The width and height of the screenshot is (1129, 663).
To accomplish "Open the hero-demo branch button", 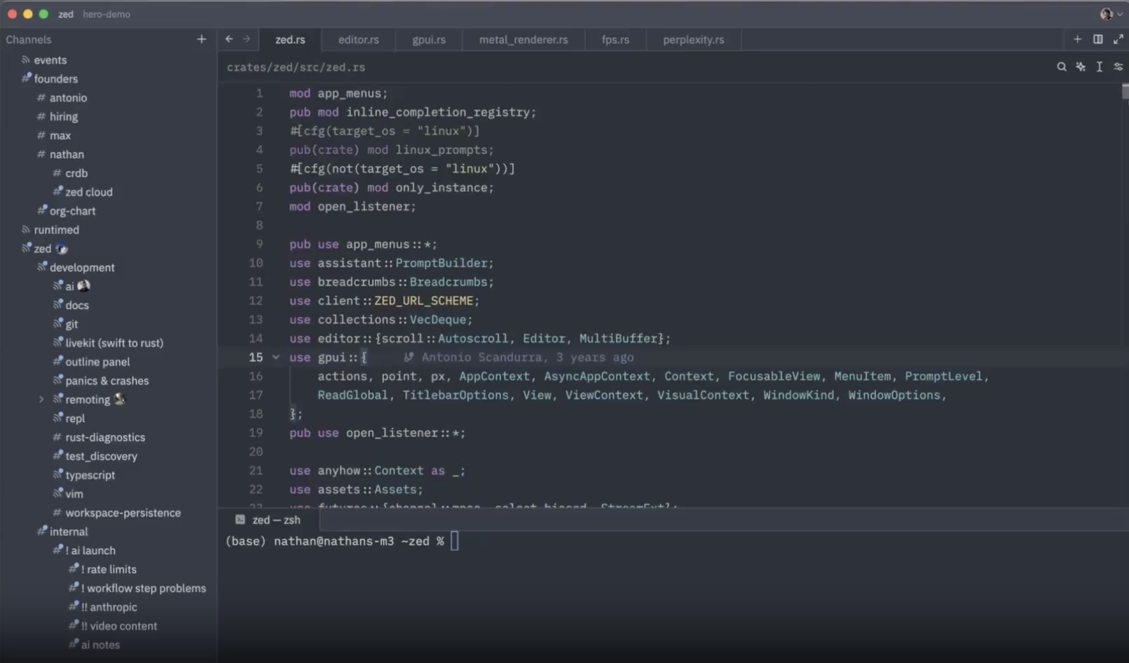I will [106, 14].
